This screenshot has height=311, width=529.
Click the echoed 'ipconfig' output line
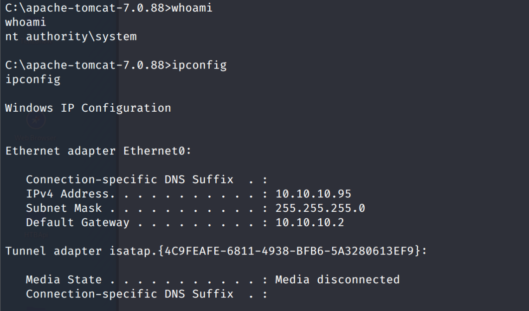click(32, 79)
